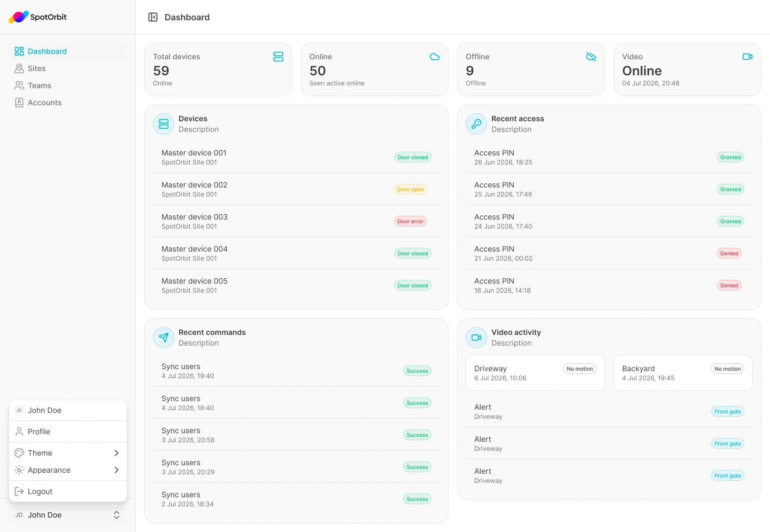The image size is (770, 532).
Task: Click the Door open badge
Action: [411, 189]
